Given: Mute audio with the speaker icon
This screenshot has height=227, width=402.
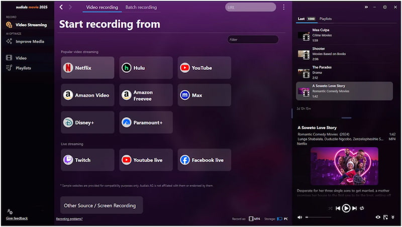Looking at the screenshot, I should (x=300, y=217).
